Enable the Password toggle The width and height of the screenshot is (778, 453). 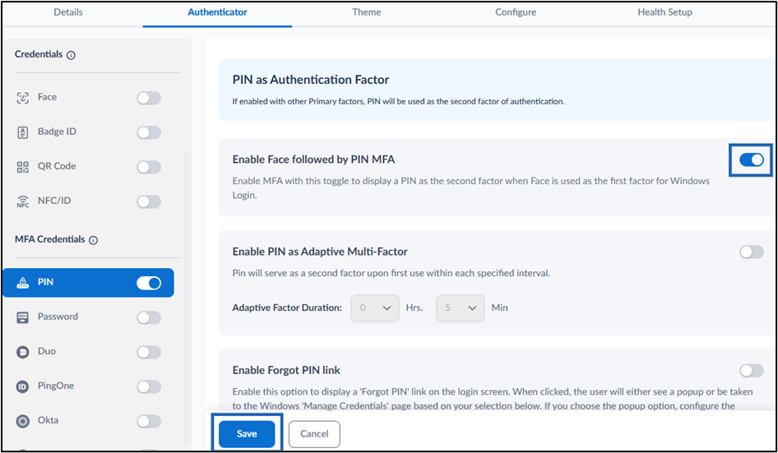[x=149, y=317]
